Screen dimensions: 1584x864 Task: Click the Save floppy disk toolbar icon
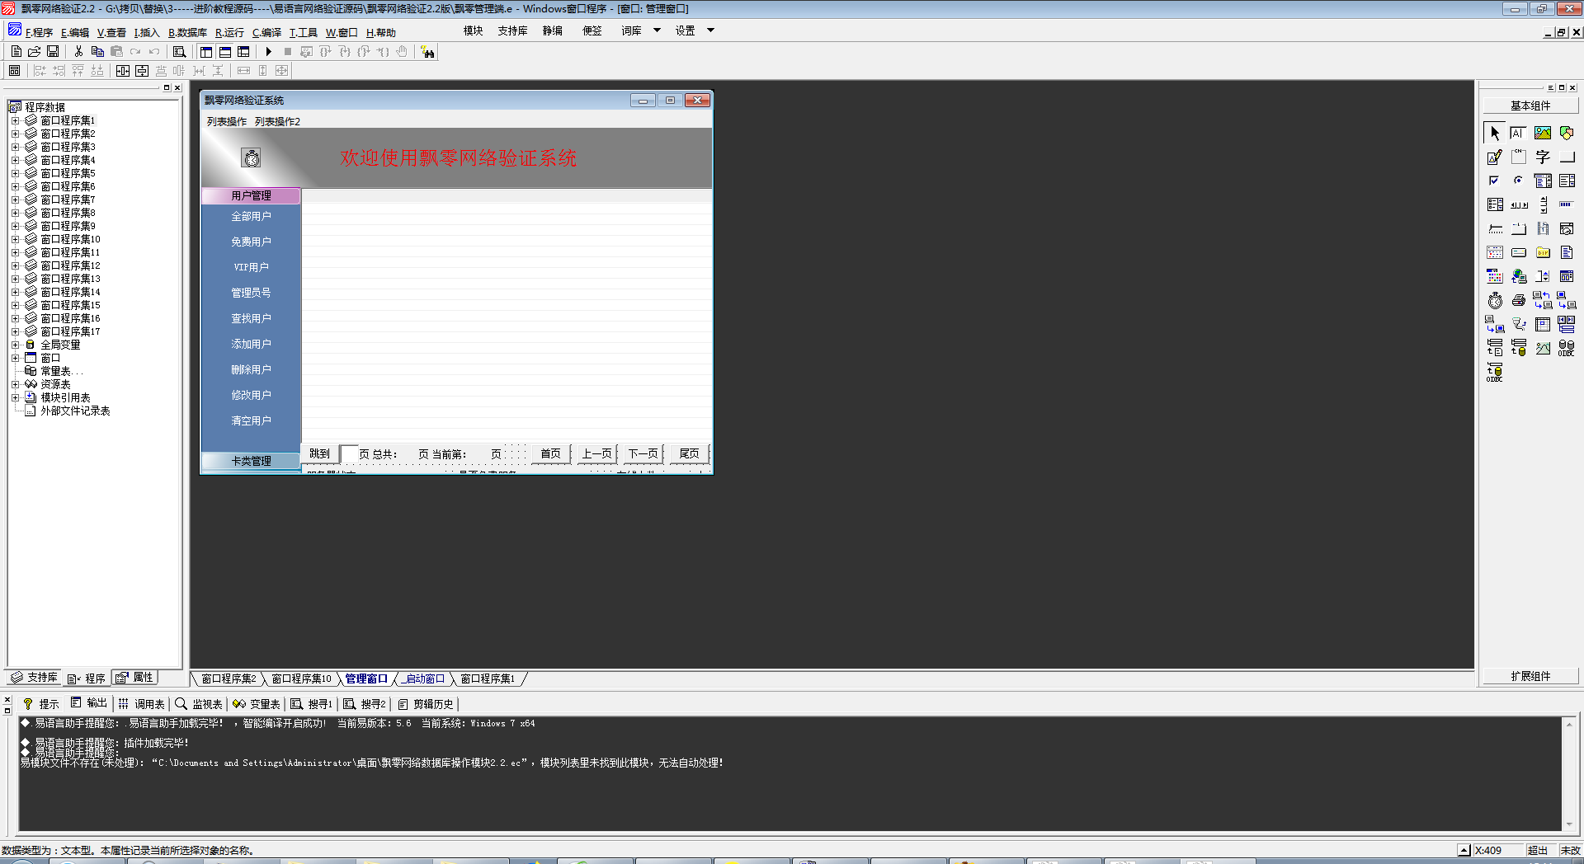coord(53,52)
